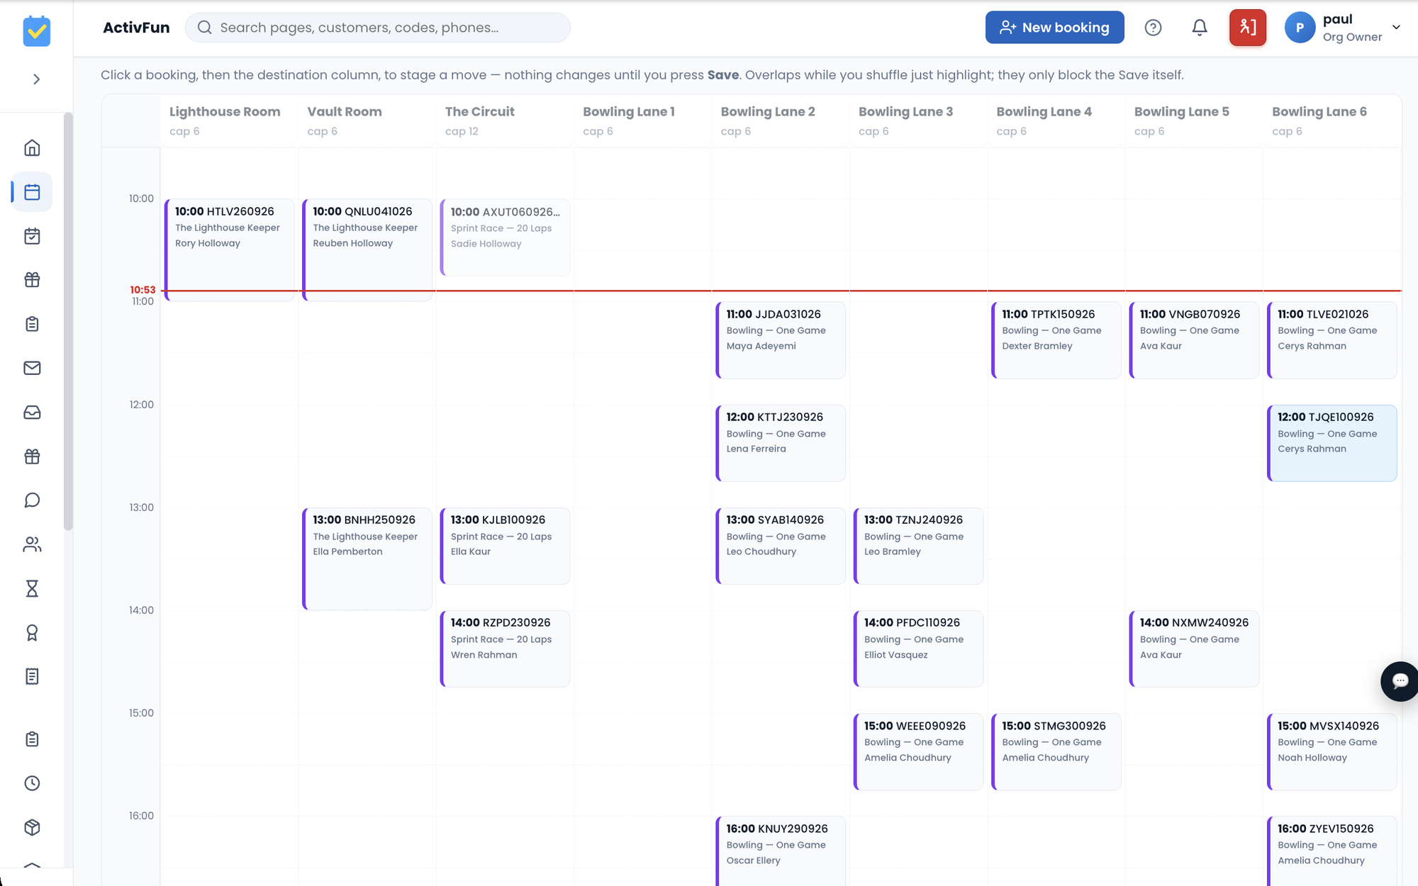
Task: Open the home icon in sidebar
Action: (32, 147)
